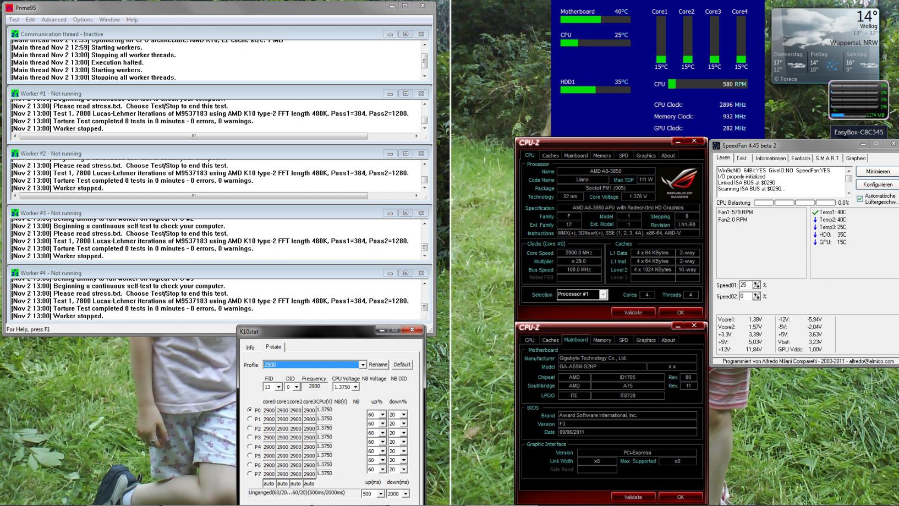This screenshot has height=506, width=899.
Task: Click the Speed01 spinner arrows in SpeedFan
Action: [757, 285]
